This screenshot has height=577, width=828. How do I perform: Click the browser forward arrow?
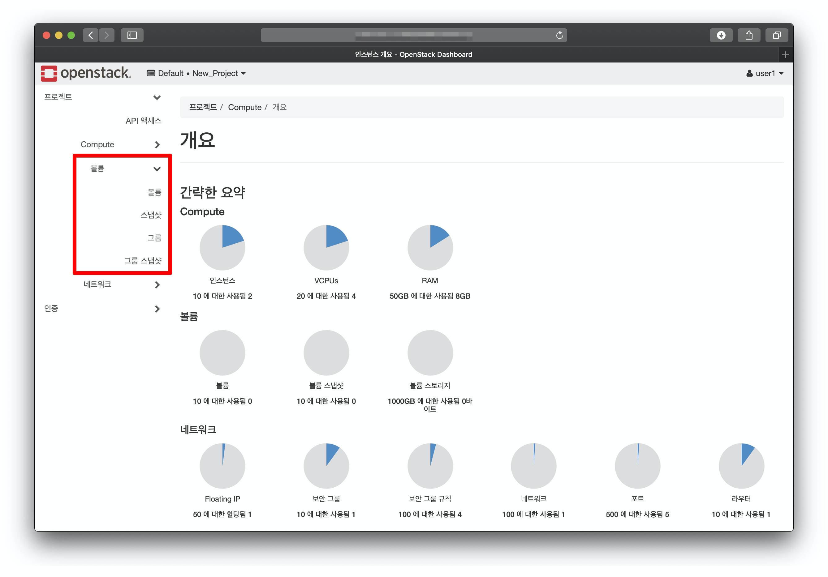pos(107,35)
